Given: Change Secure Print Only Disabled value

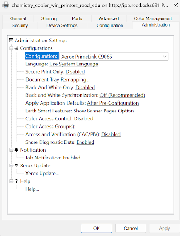Looking at the screenshot, I should click(x=75, y=72).
